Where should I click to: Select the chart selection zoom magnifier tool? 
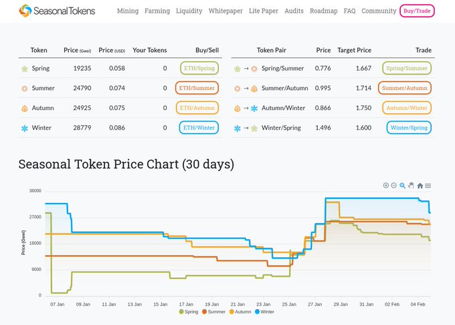coord(403,186)
